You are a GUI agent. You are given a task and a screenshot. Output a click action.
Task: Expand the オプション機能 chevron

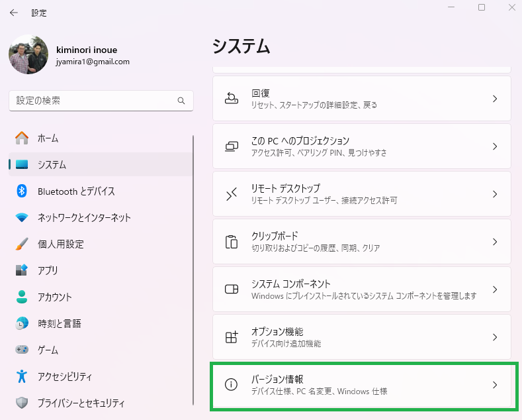(495, 337)
